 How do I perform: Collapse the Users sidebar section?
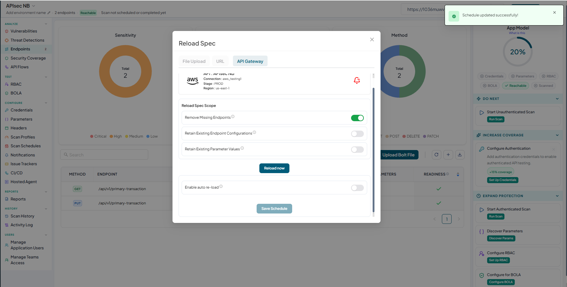pyautogui.click(x=46, y=235)
